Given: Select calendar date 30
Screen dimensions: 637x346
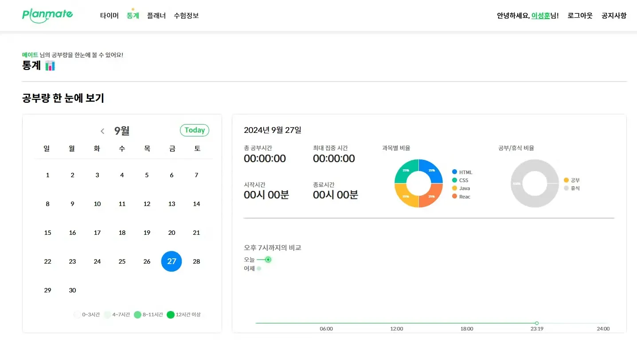Looking at the screenshot, I should (72, 290).
